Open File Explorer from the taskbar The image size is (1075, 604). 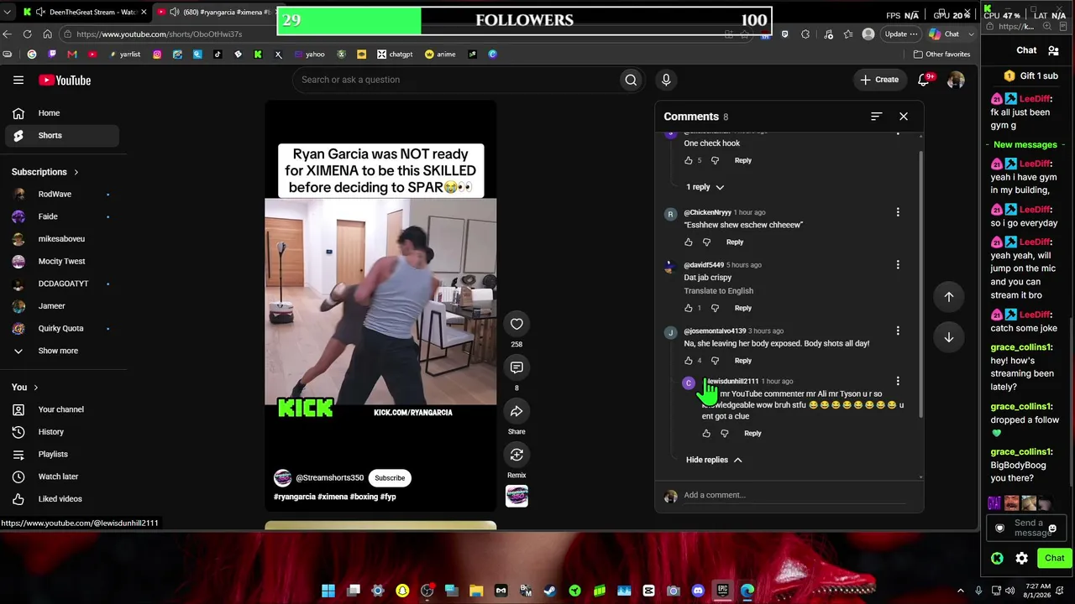(476, 591)
